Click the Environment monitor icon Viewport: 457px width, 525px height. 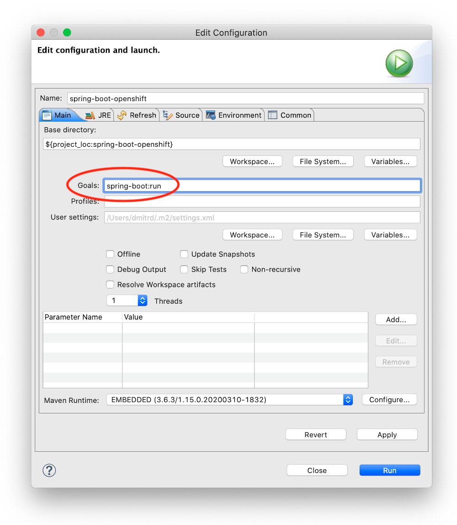(211, 115)
